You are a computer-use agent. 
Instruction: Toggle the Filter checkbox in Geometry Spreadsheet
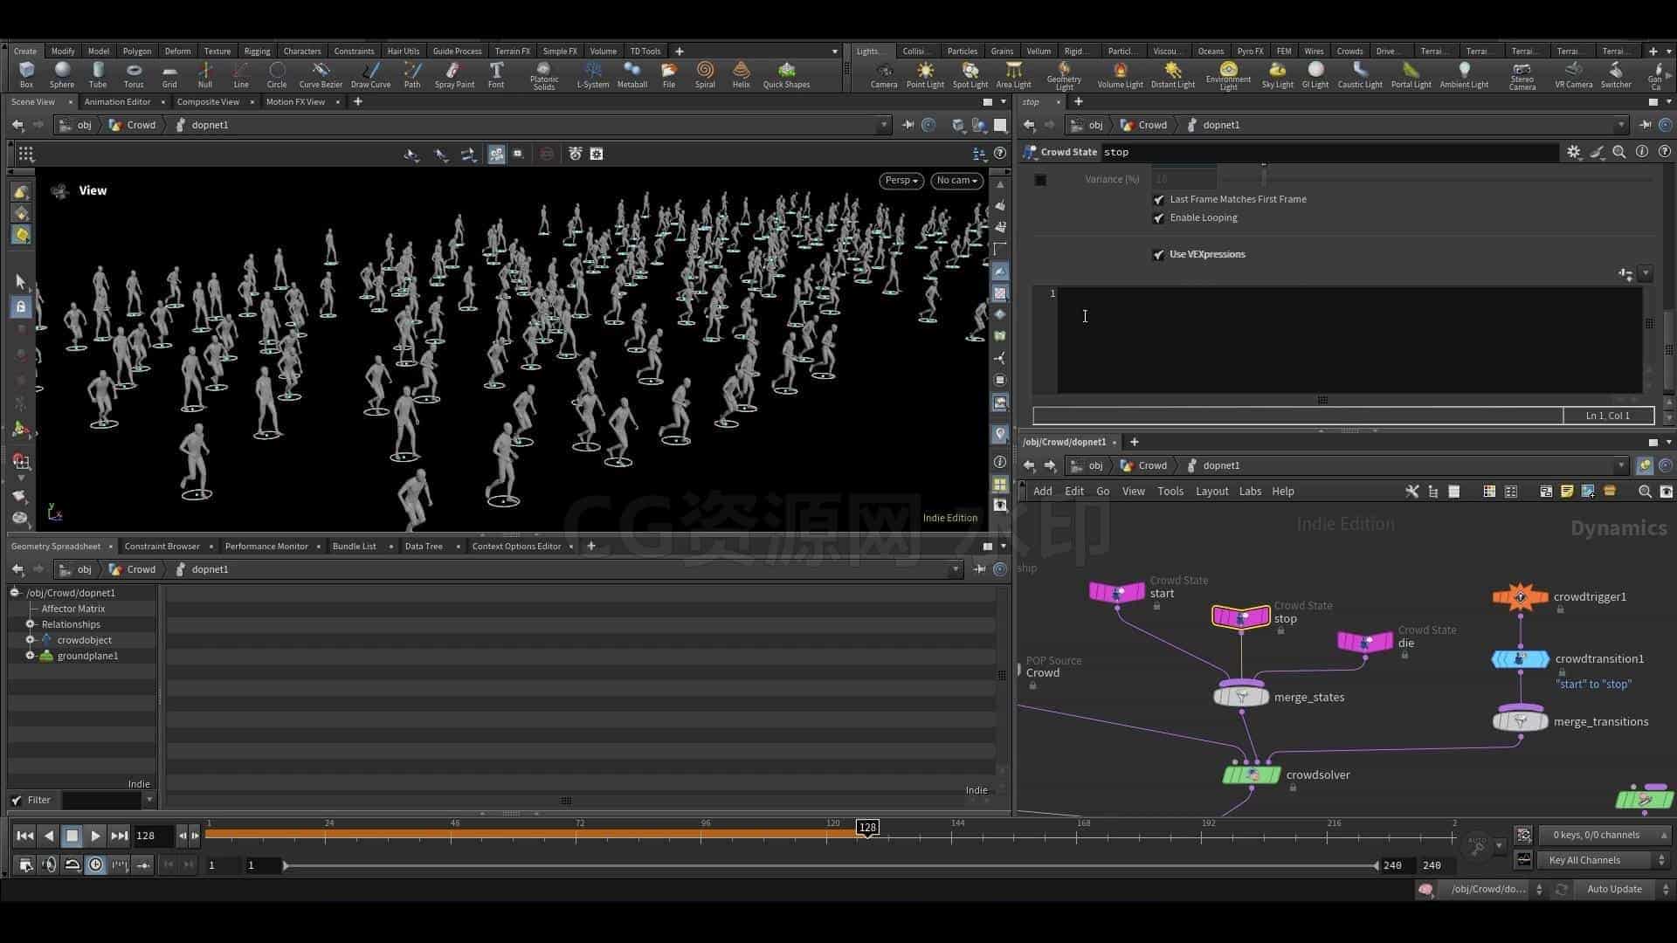coord(17,800)
